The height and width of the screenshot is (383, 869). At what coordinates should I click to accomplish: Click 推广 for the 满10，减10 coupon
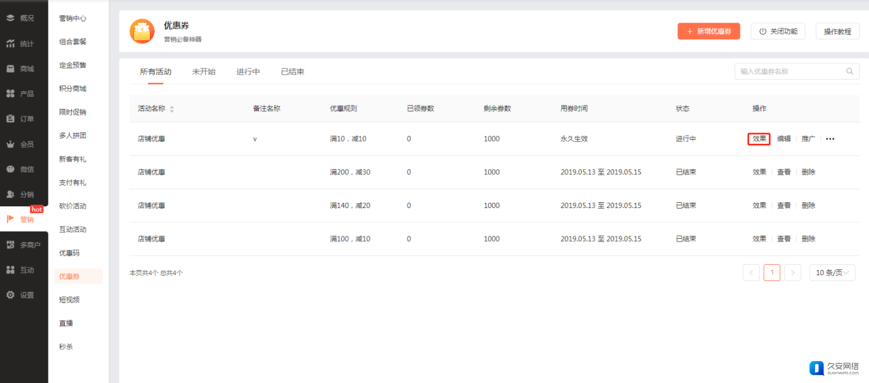click(x=808, y=139)
